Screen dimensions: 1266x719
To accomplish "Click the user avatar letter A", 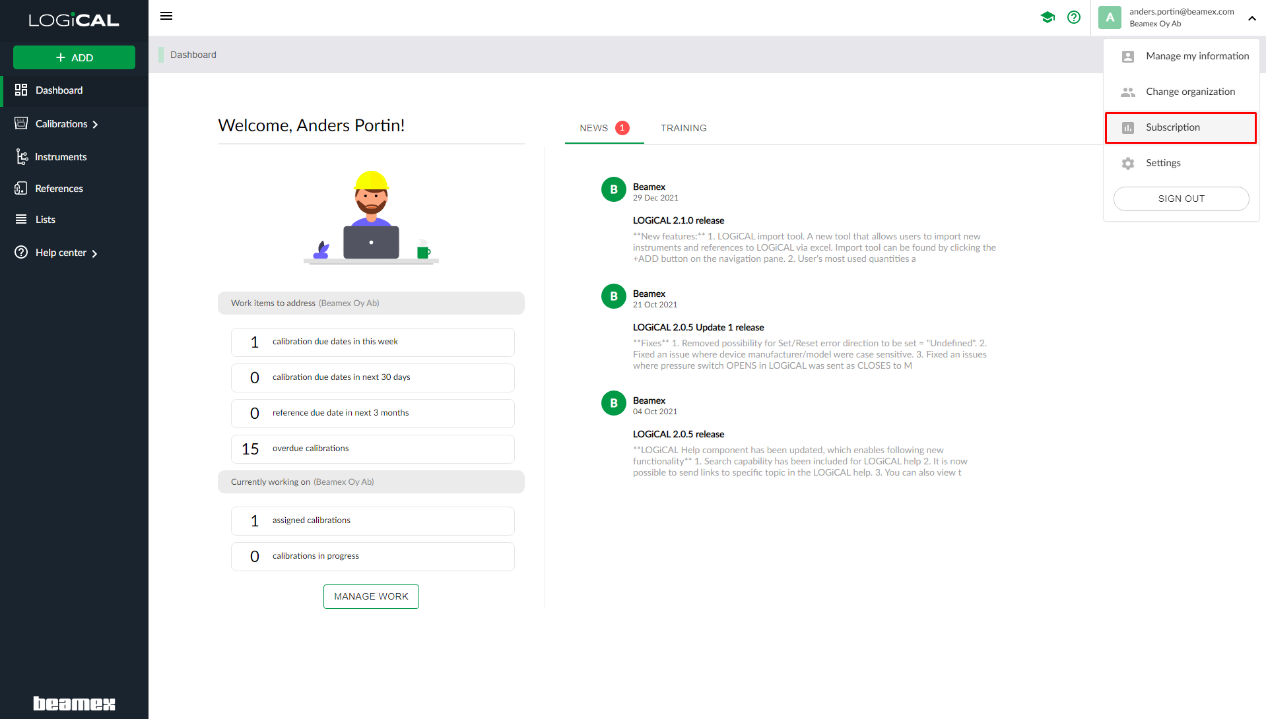I will (1110, 18).
